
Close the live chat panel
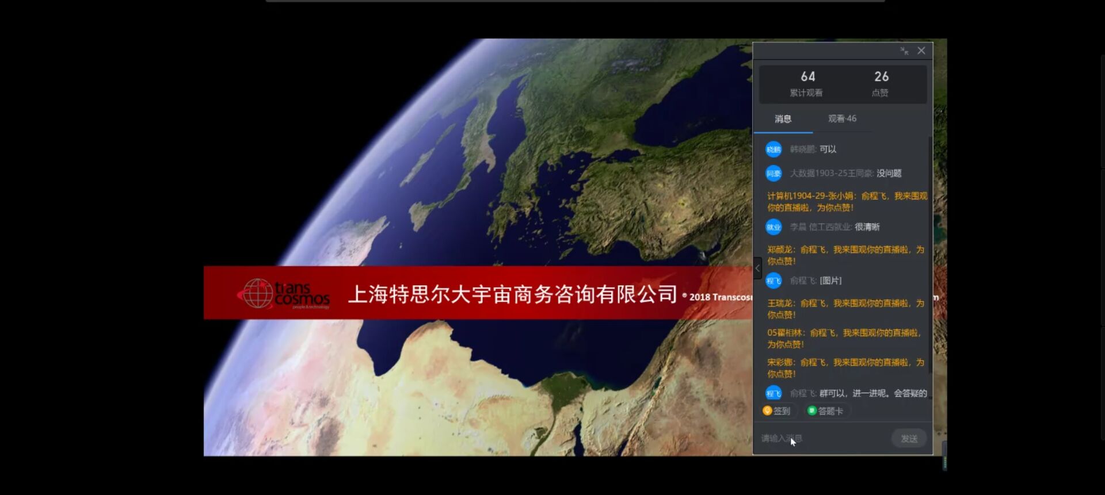point(921,51)
